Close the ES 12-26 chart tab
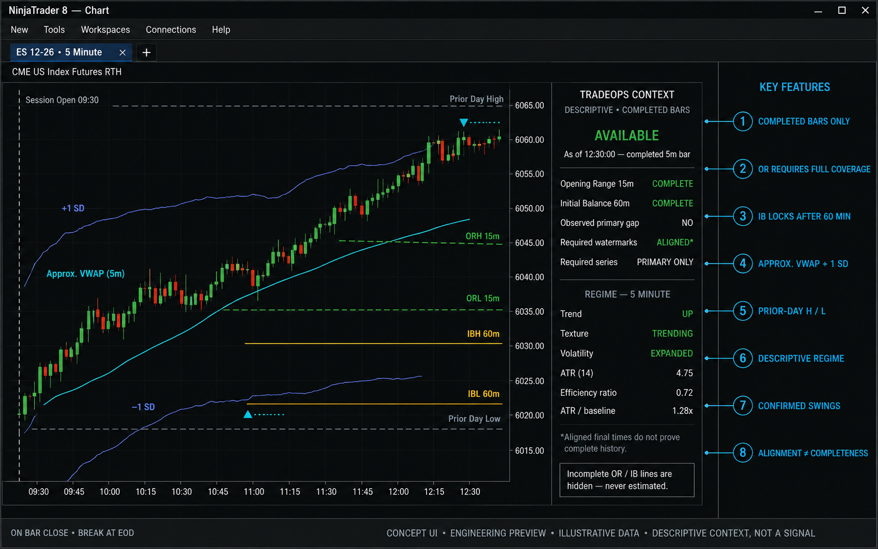Image resolution: width=878 pixels, height=549 pixels. pyautogui.click(x=122, y=53)
